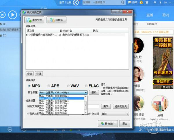
Task: Close the format converter dialog
Action: coord(128,11)
